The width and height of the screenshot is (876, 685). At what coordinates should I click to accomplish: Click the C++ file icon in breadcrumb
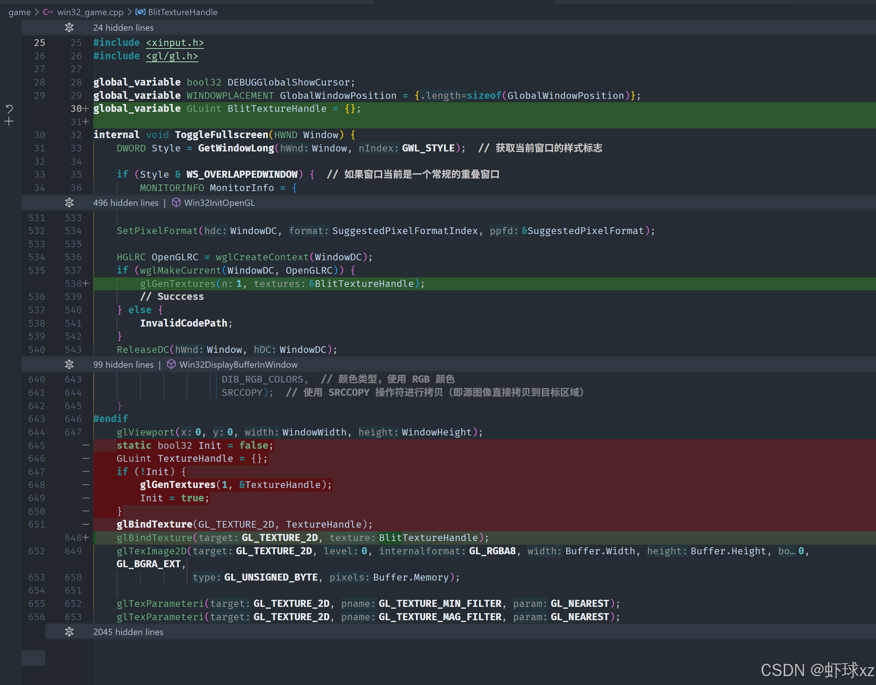[x=48, y=12]
